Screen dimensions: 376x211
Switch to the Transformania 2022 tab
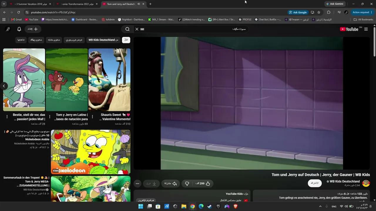(77, 4)
